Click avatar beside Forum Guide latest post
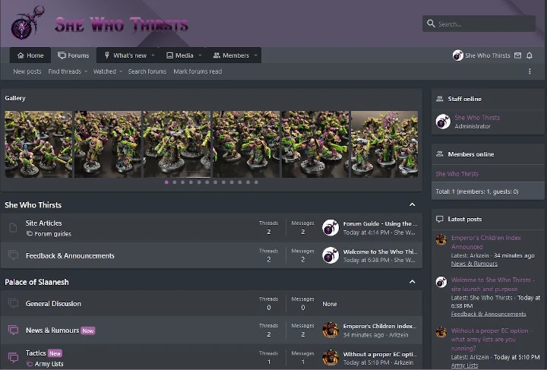 (x=330, y=228)
